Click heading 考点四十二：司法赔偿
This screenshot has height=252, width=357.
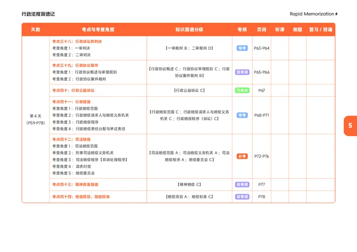coord(71,139)
